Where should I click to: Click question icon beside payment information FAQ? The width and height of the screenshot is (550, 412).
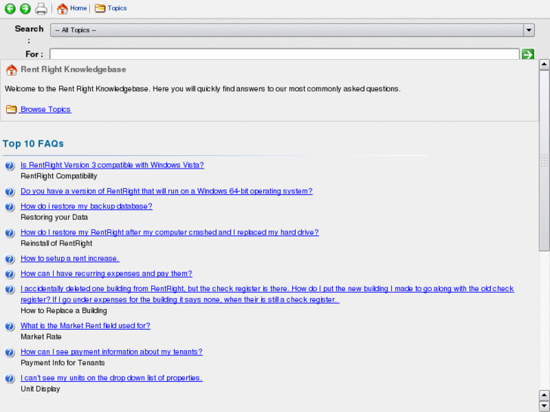coord(10,352)
